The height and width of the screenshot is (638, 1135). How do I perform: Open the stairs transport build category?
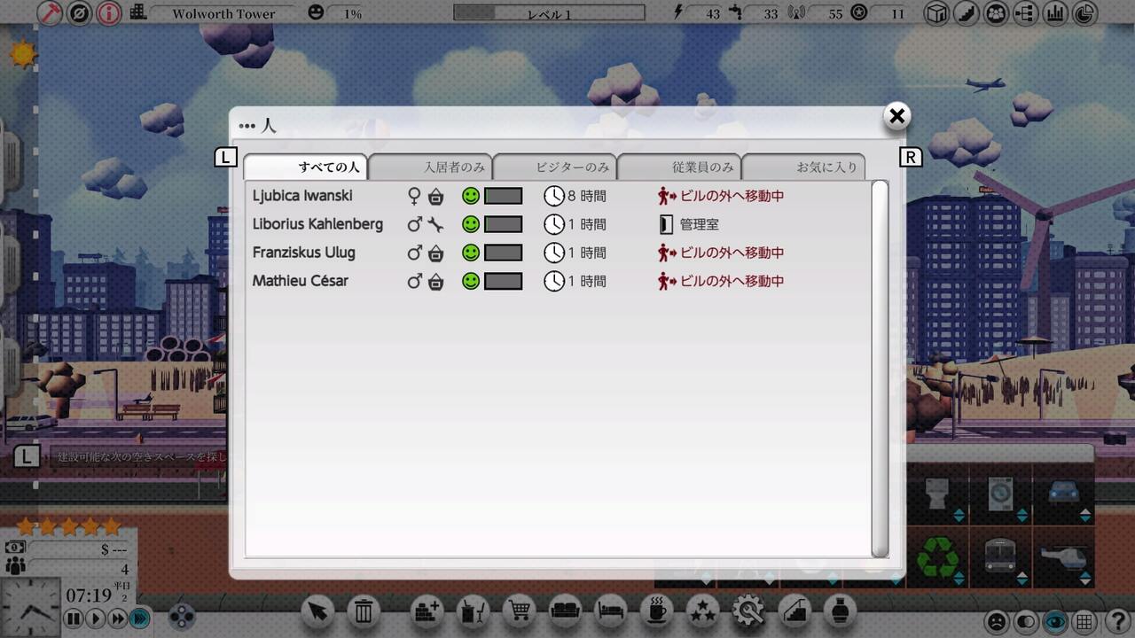pos(794,611)
